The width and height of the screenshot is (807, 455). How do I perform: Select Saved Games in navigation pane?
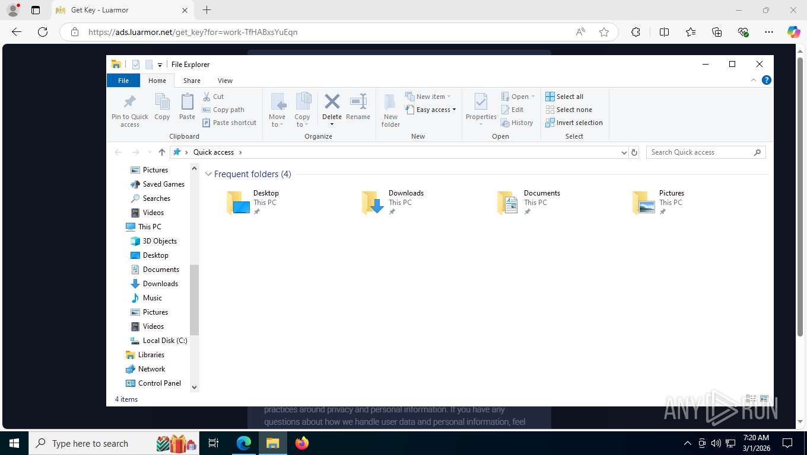click(157, 184)
